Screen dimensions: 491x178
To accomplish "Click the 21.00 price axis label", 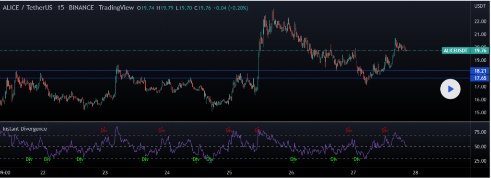I will (480, 34).
